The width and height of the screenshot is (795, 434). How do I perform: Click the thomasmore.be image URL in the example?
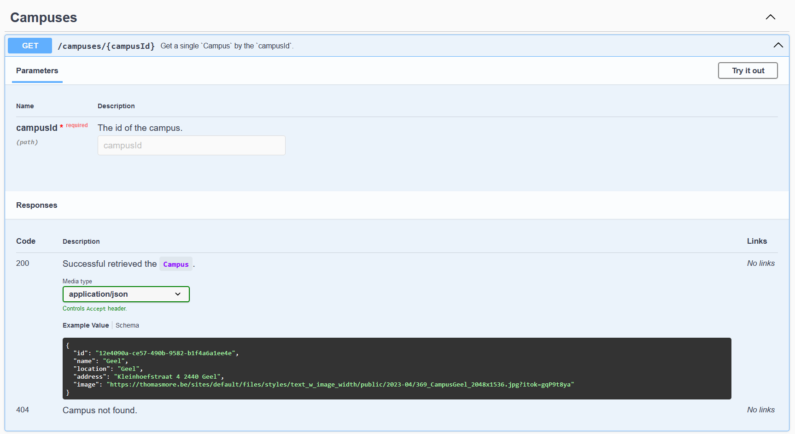point(341,384)
